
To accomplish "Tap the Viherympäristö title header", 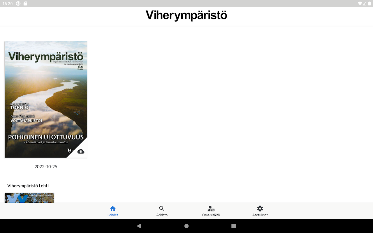I will (186, 15).
